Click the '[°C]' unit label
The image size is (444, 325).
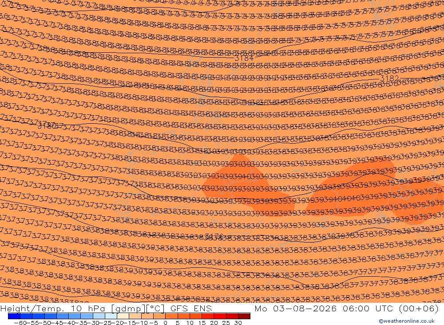[x=155, y=308]
